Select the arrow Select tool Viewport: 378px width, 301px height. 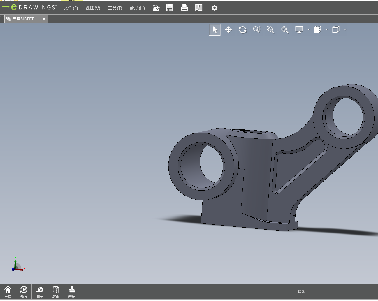pyautogui.click(x=215, y=30)
